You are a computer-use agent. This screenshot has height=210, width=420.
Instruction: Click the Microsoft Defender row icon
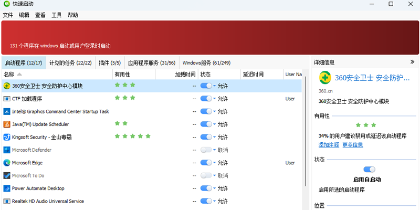(x=7, y=150)
